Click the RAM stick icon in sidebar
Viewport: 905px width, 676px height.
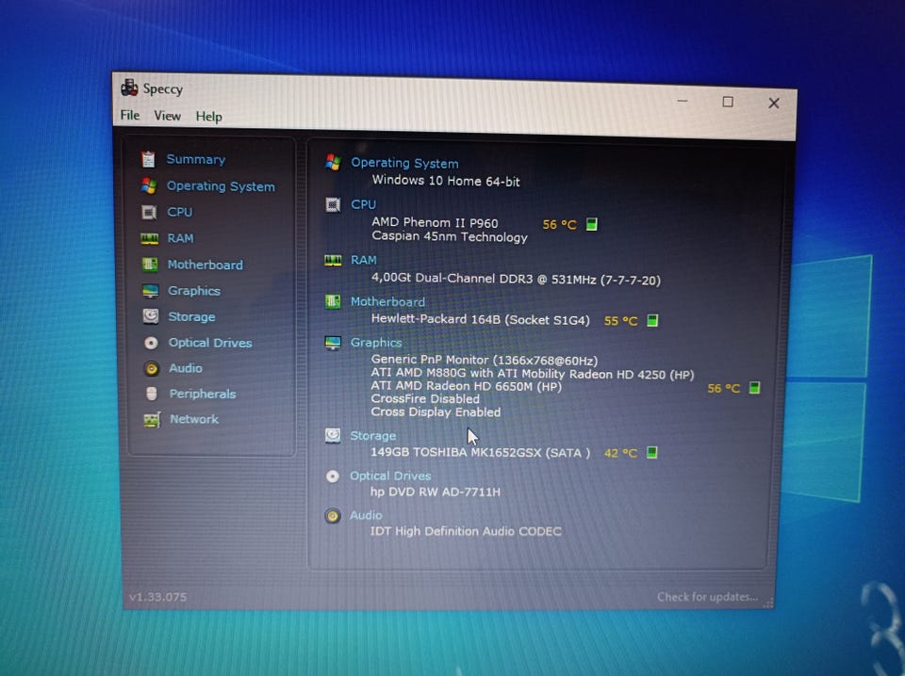[150, 238]
